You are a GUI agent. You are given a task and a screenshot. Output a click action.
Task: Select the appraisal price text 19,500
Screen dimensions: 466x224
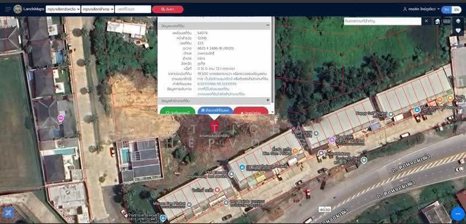[202, 74]
